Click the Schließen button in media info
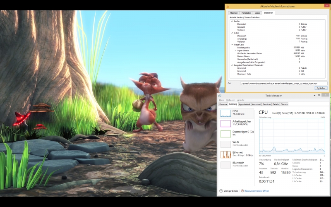331x207 pixels. coord(321,88)
